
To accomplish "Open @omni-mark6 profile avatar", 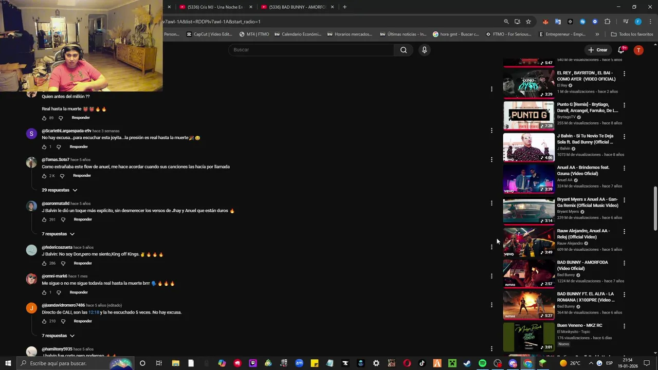I will (x=31, y=279).
